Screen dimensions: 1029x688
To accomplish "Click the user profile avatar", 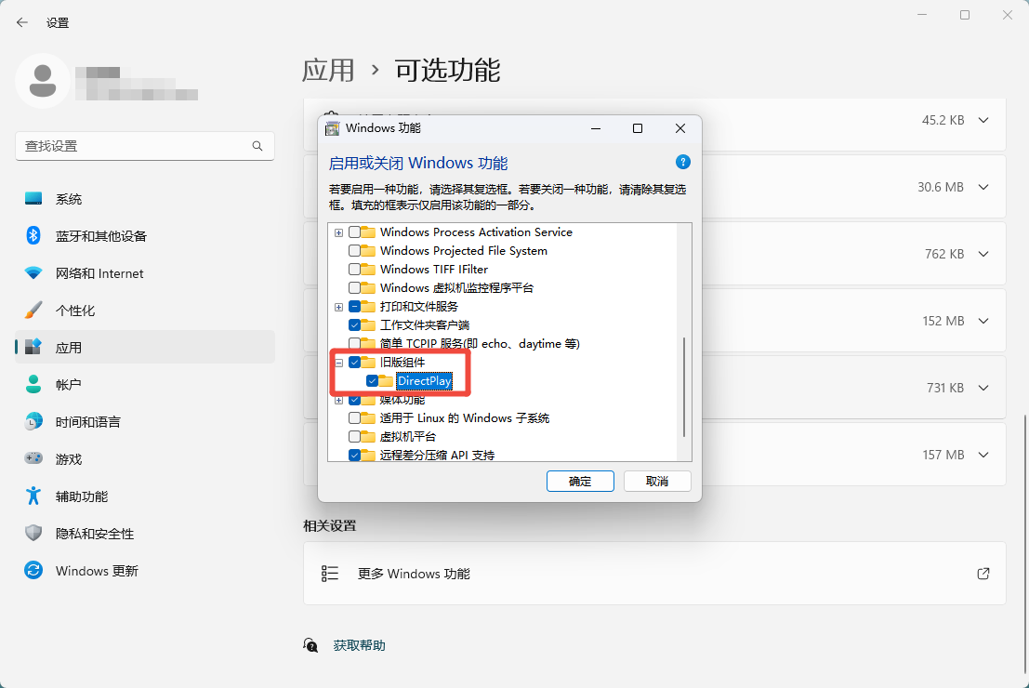I will 43,81.
